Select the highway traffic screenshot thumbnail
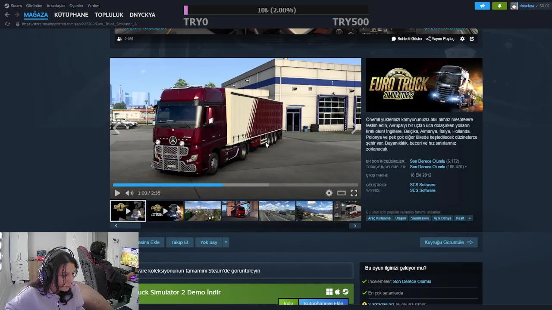552x310 pixels. (277, 211)
